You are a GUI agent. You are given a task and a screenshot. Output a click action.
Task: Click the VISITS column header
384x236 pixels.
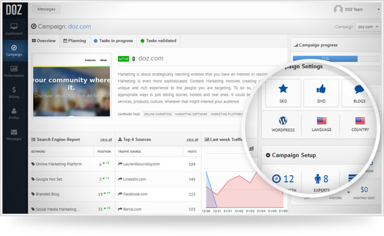point(192,151)
